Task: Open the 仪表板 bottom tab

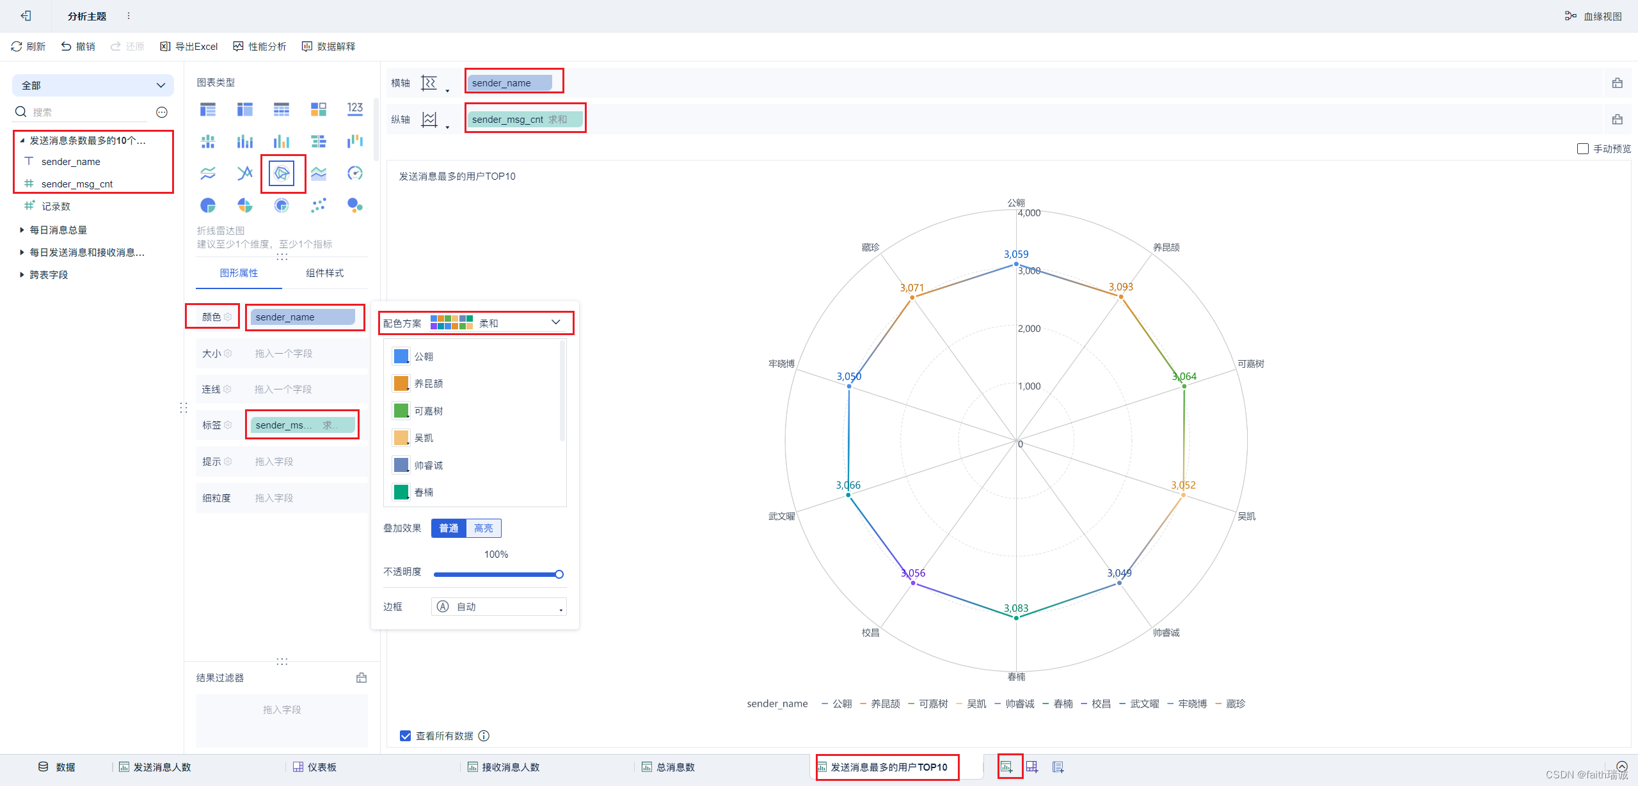Action: (315, 767)
